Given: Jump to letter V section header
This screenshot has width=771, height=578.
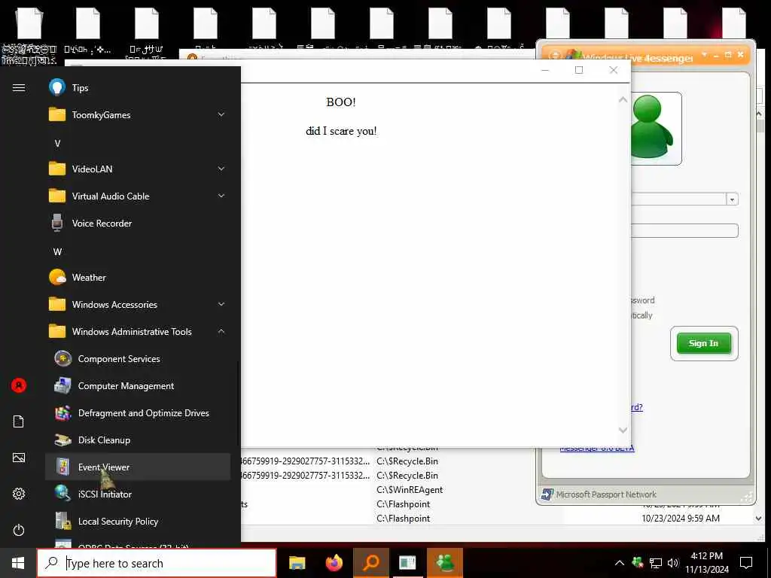Looking at the screenshot, I should (57, 144).
